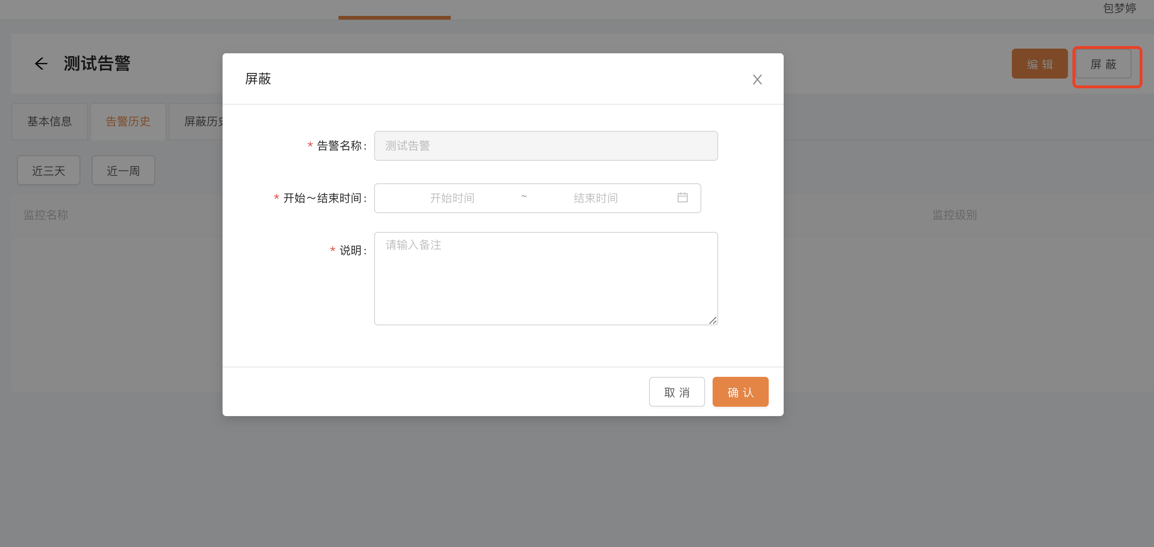Image resolution: width=1154 pixels, height=547 pixels.
Task: Click the 监控名称 column header
Action: (x=46, y=215)
